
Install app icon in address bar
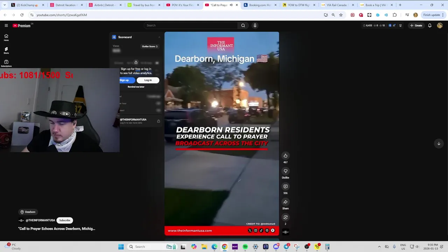pos(325,15)
